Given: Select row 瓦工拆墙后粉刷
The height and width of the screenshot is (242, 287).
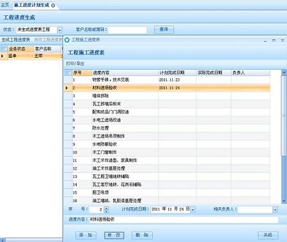Looking at the screenshot, I should [x=167, y=104].
